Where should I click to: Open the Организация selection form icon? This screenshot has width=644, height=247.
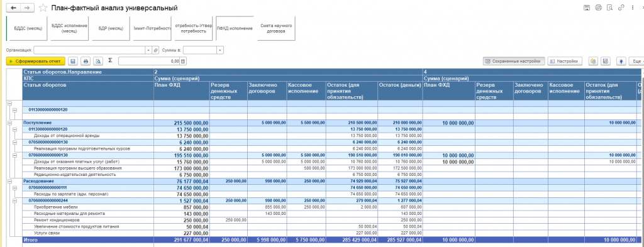pyautogui.click(x=155, y=50)
